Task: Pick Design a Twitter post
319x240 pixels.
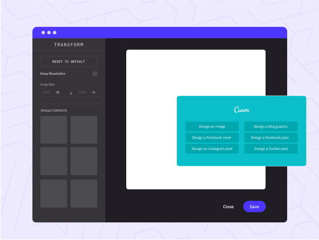Action: [x=271, y=149]
